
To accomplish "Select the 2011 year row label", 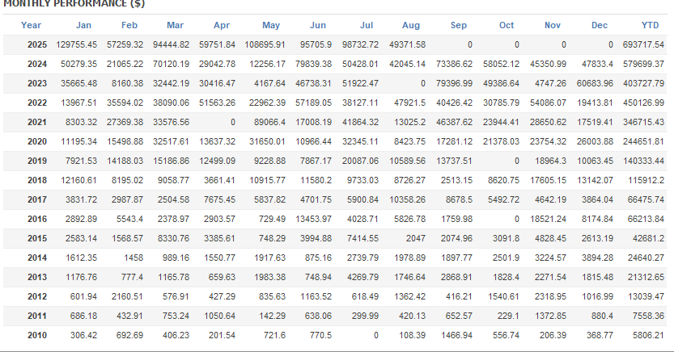I will tap(37, 316).
